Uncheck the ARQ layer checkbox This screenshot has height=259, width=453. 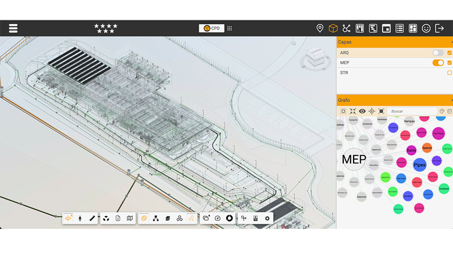click(449, 53)
